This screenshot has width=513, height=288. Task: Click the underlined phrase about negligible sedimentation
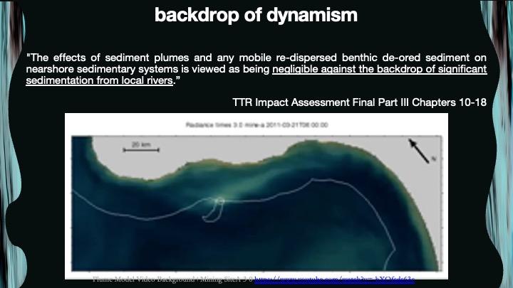click(x=378, y=68)
